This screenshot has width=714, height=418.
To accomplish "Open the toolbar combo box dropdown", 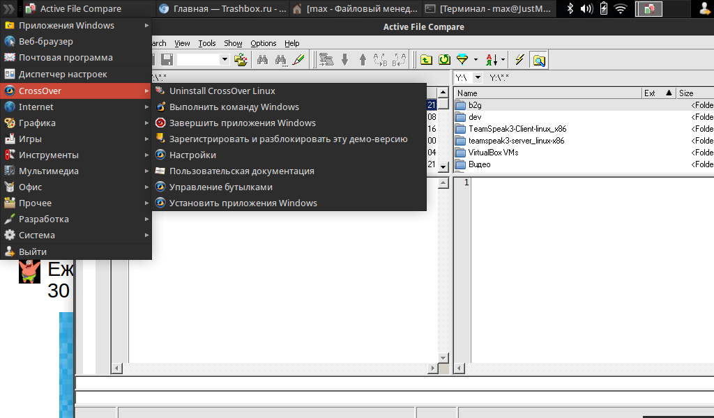I will click(x=225, y=60).
